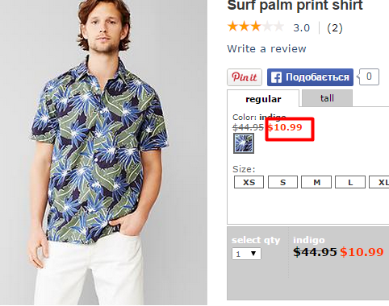The height and width of the screenshot is (306, 389).
Task: Choose size XS
Action: (249, 182)
